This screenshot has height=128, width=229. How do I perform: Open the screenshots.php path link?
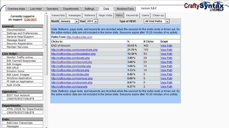coord(74,50)
